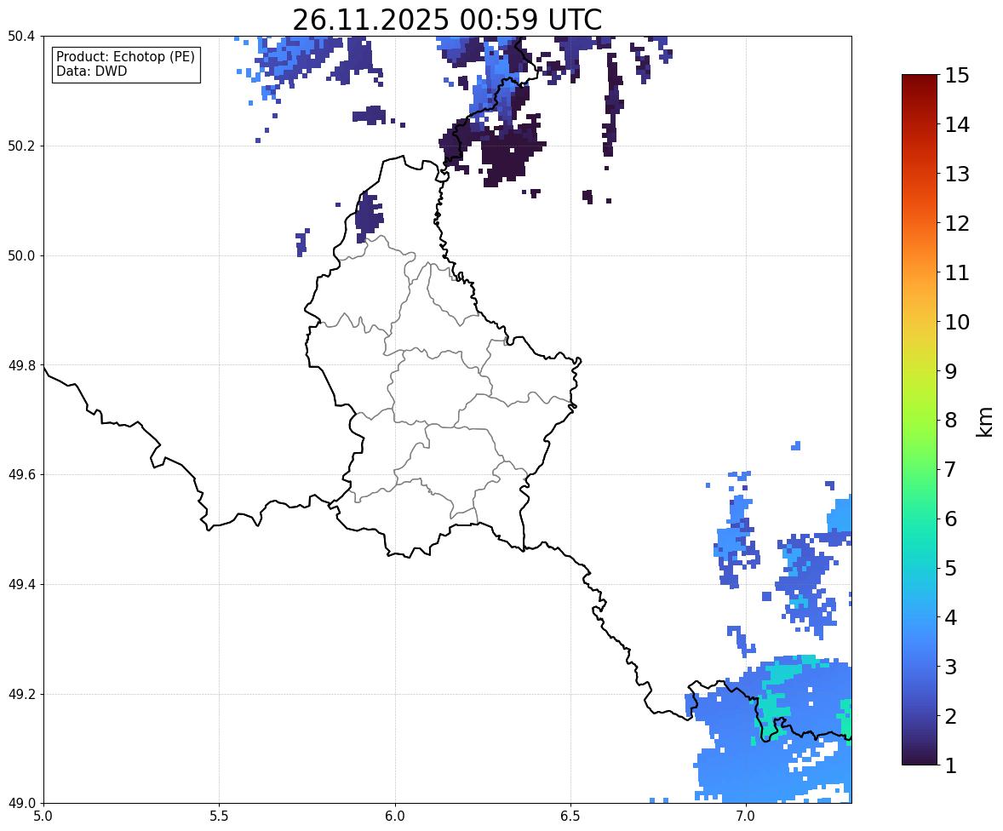Click the colorbar tick label '7'
1003x831 pixels.
pos(950,469)
